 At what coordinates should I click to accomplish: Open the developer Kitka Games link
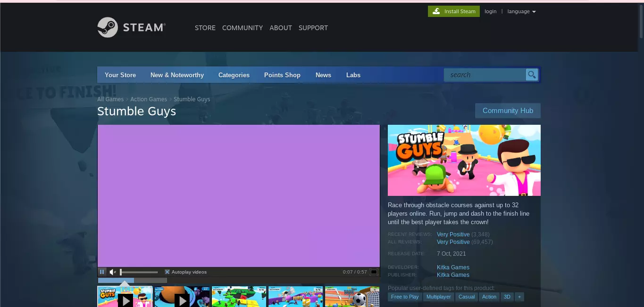[x=453, y=267]
